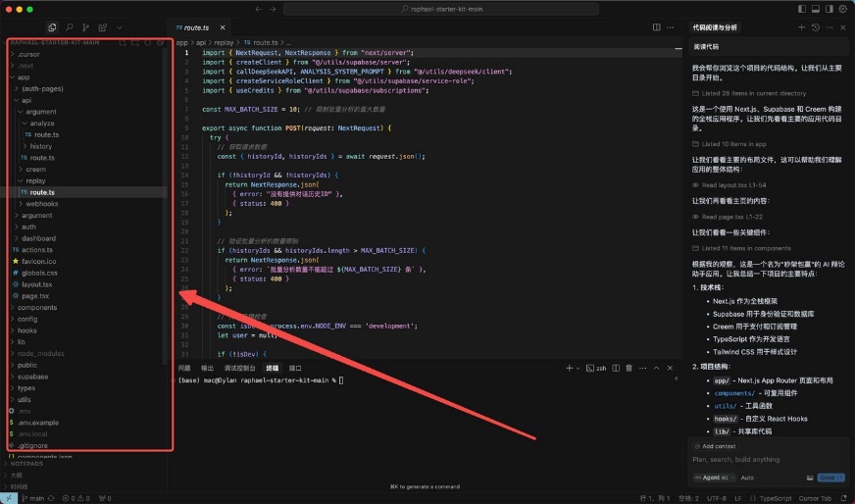Image resolution: width=855 pixels, height=504 pixels.
Task: Select the route.ts editor tab
Action: (x=198, y=27)
